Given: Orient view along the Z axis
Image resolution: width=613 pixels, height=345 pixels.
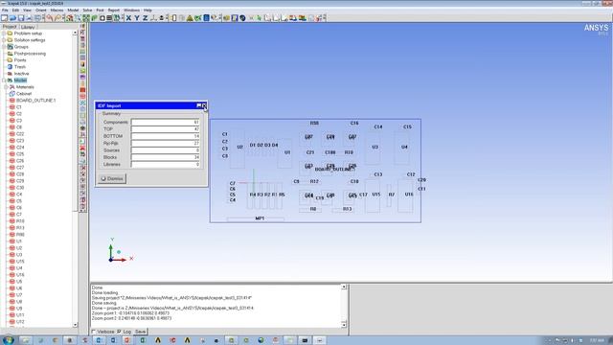Looking at the screenshot, I should coord(145,18).
